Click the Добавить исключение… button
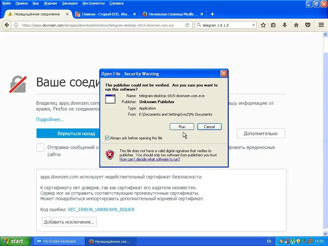The height and width of the screenshot is (246, 328). coord(69,222)
